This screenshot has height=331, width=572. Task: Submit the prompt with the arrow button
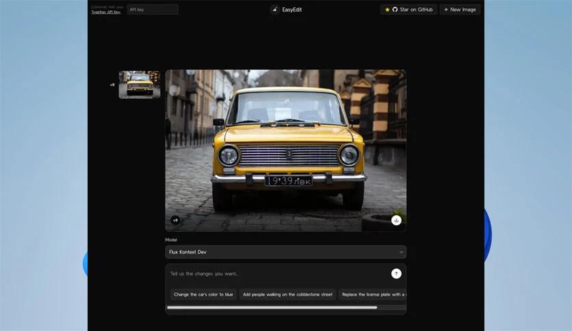point(396,274)
